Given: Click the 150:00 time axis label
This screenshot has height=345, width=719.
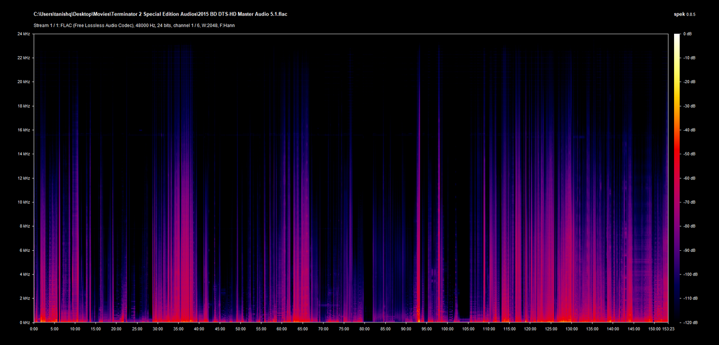Looking at the screenshot, I should click(x=654, y=329).
